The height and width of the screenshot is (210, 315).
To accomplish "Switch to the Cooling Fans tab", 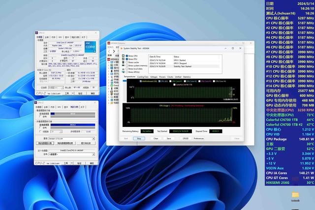I will coord(143,77).
